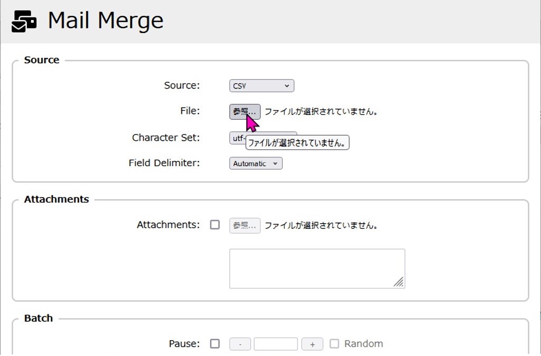This screenshot has width=541, height=356.
Task: Click the resize handle of Attachments text area
Action: (399, 283)
